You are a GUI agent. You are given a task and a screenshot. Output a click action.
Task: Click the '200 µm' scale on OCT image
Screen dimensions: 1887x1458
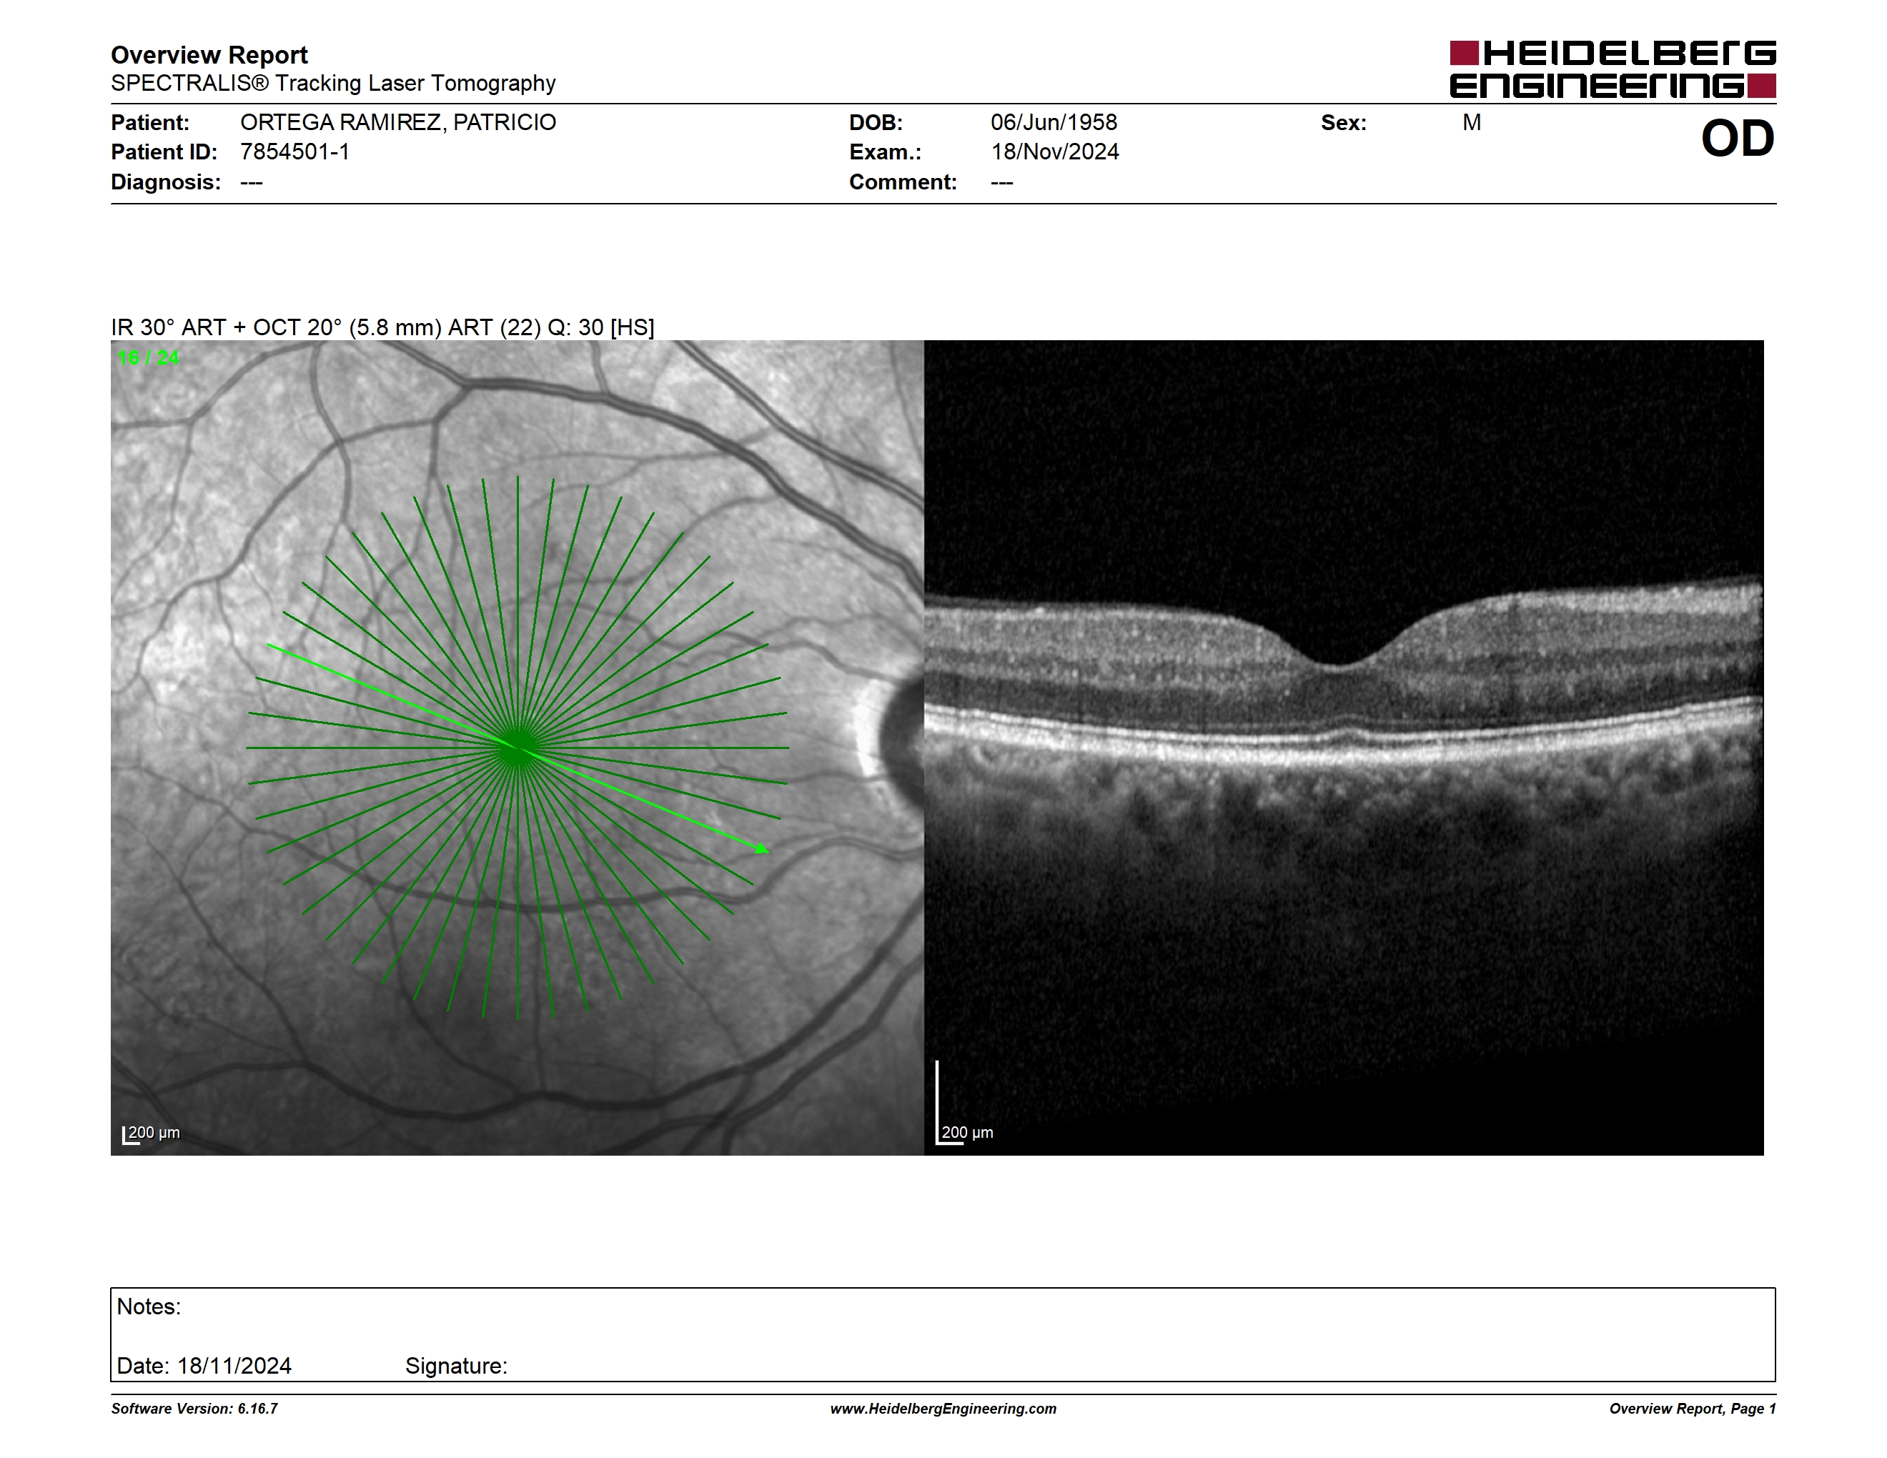tap(965, 1132)
